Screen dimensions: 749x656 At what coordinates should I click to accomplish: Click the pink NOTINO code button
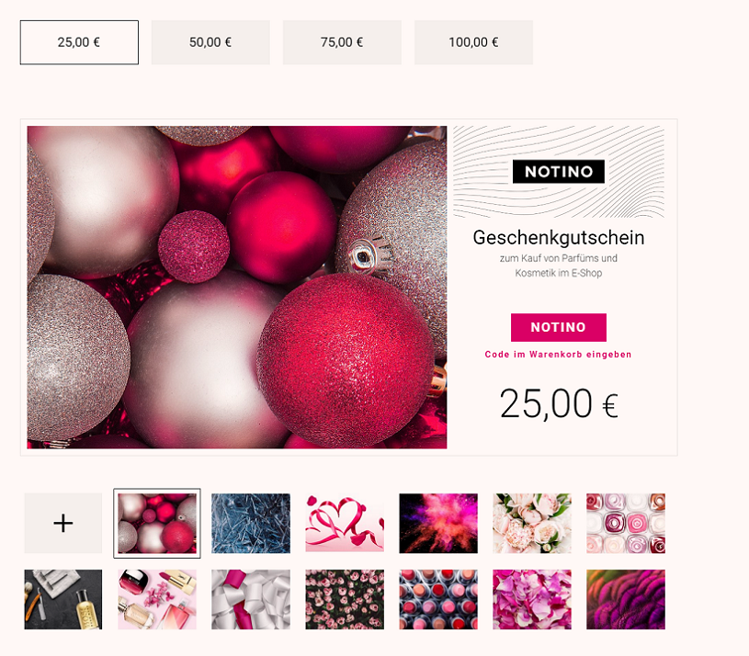tap(559, 327)
